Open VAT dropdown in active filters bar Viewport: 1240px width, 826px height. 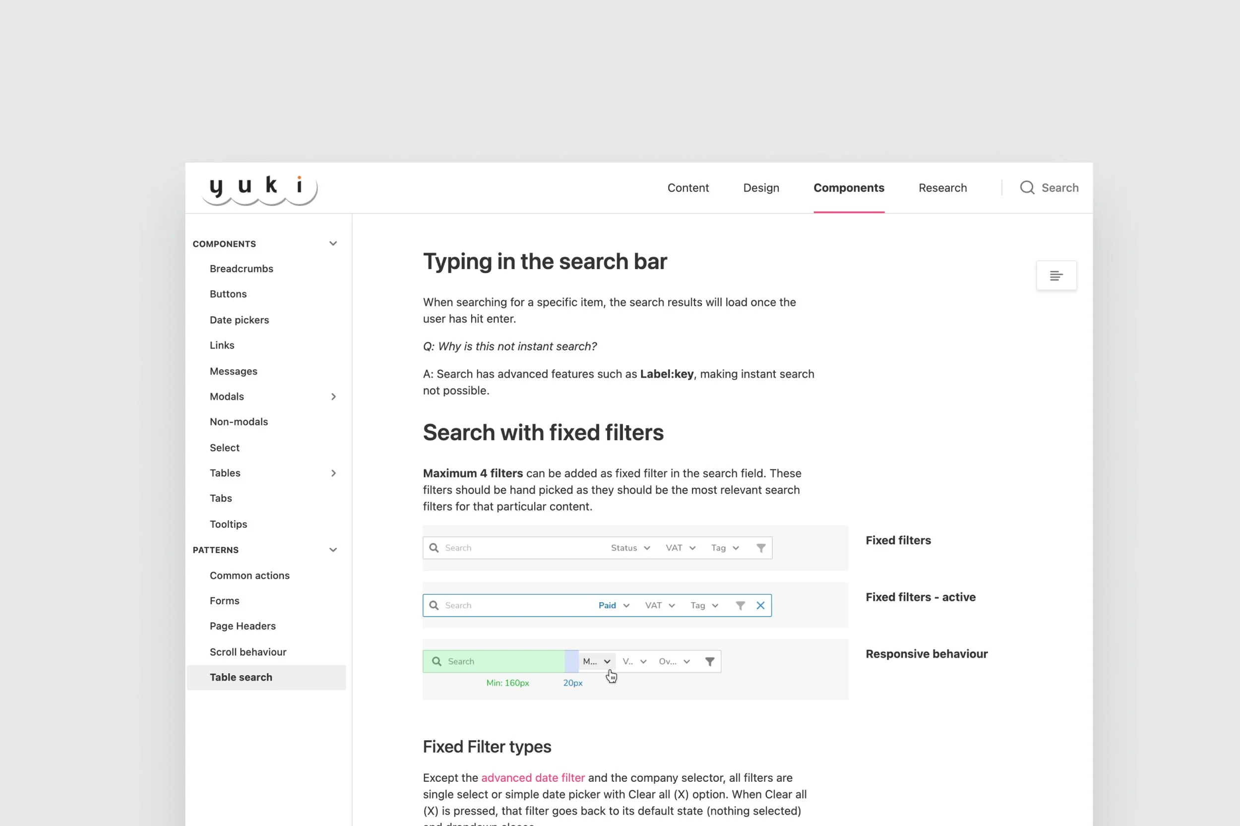click(660, 606)
